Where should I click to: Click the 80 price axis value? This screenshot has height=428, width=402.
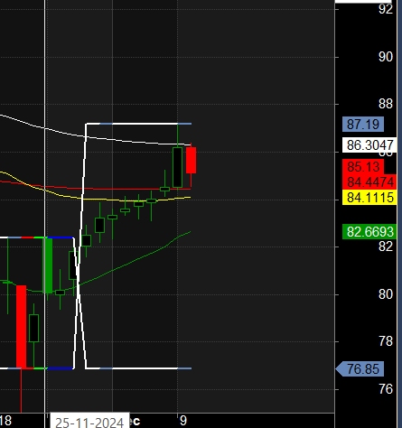386,294
